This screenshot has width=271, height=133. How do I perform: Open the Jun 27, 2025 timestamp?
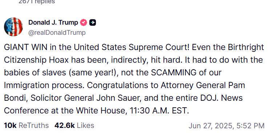pyautogui.click(x=226, y=126)
